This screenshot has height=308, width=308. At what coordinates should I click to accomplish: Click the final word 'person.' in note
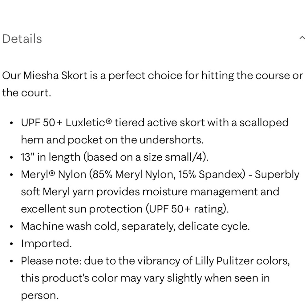click(x=39, y=296)
